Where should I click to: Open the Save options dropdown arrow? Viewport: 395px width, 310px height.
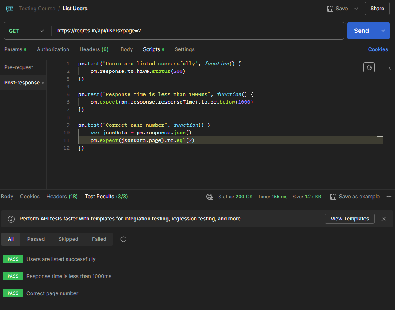(356, 9)
